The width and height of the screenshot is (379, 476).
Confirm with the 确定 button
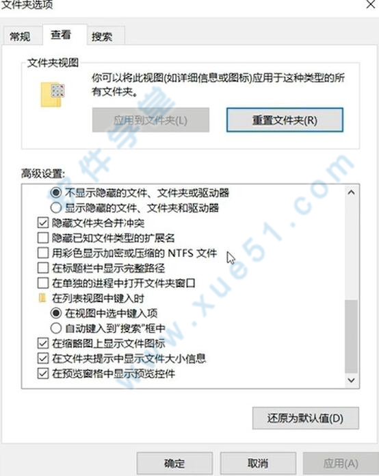point(174,463)
